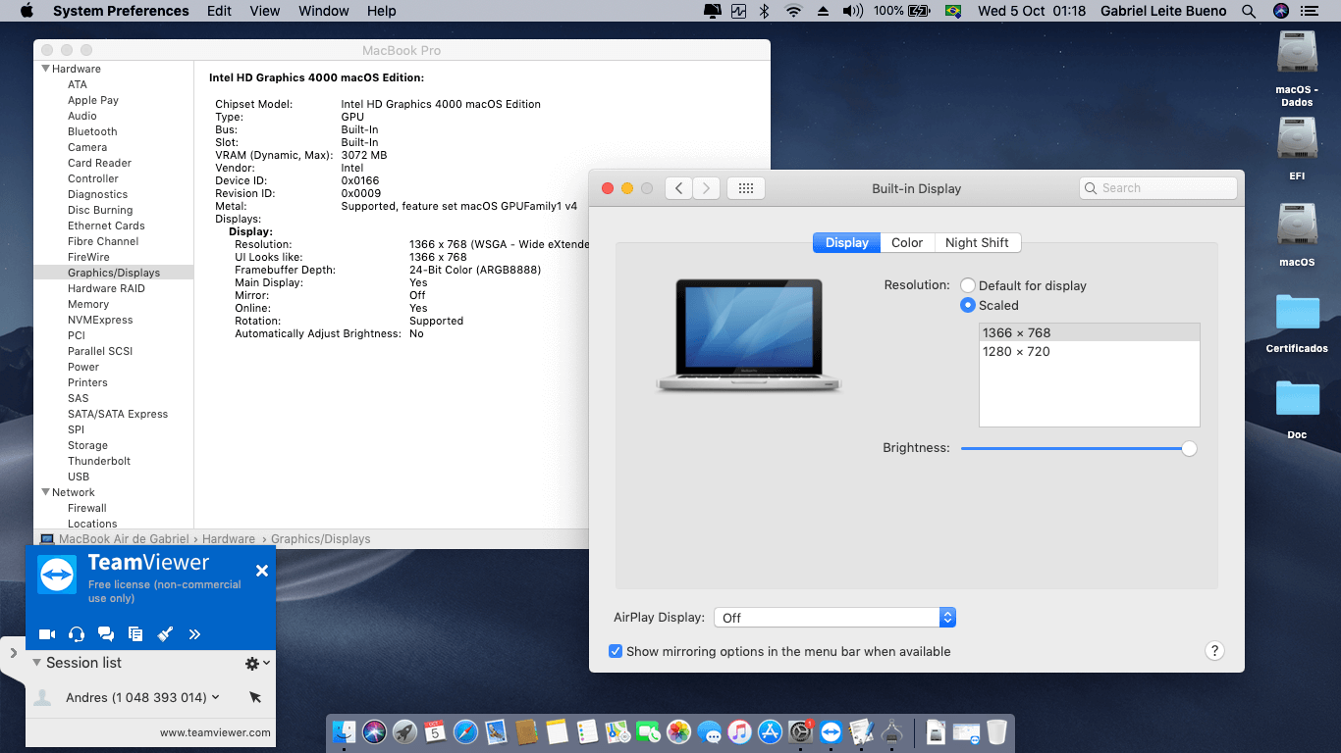Screen dimensions: 1341x753
Task: Go forward in System Preferences
Action: pos(707,188)
